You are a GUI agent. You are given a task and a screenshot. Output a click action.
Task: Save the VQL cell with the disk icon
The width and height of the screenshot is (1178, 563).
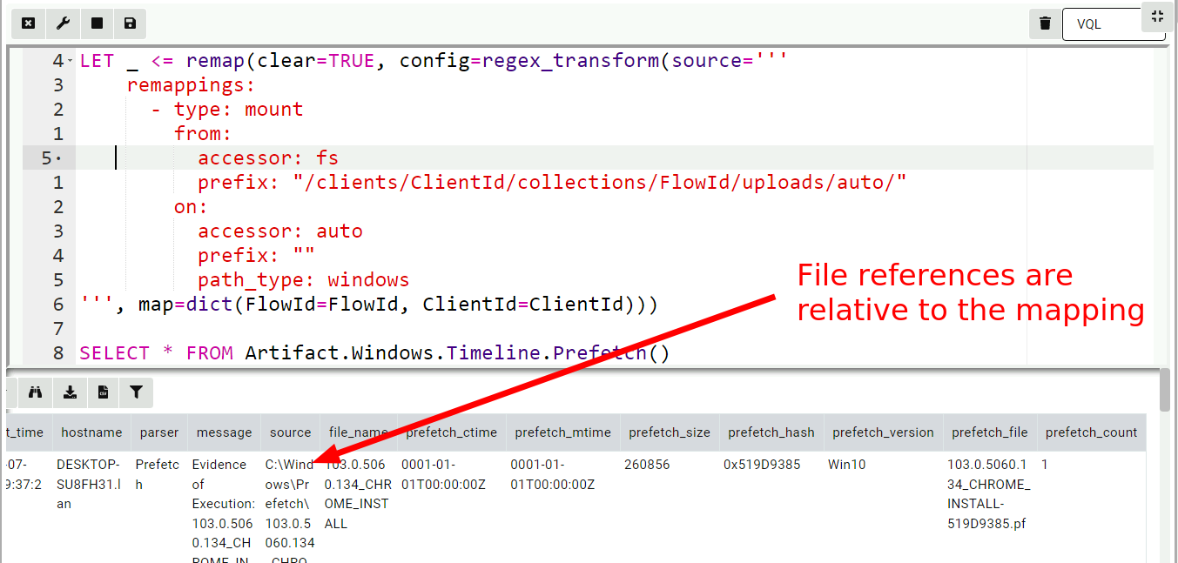pos(129,23)
